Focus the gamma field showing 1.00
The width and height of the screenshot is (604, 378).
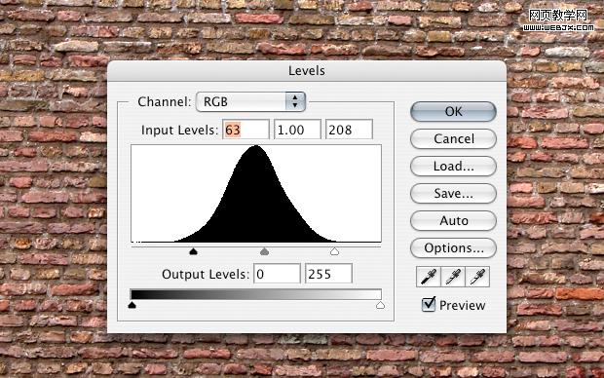tap(297, 130)
